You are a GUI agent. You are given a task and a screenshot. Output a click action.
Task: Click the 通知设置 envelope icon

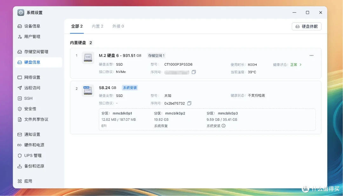pyautogui.click(x=20, y=135)
